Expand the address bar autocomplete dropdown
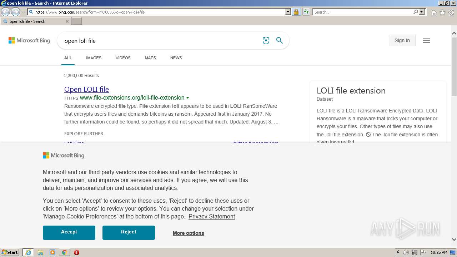Viewport: 457px width, 257px height. 288,12
